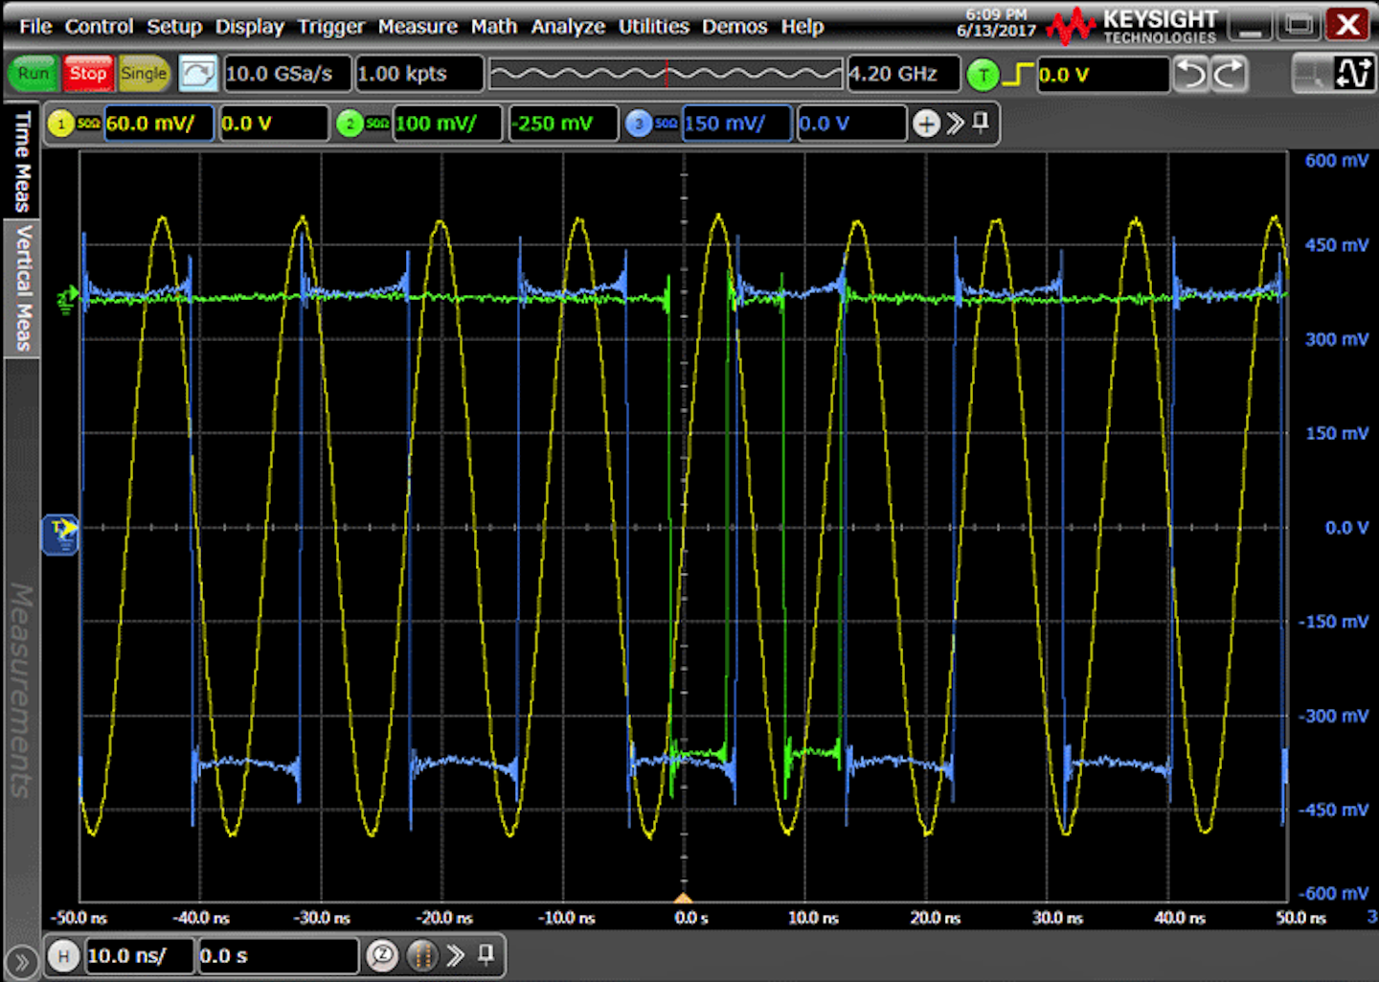Toggle Channel 3 blue display on/off
This screenshot has width=1379, height=982.
(x=639, y=123)
